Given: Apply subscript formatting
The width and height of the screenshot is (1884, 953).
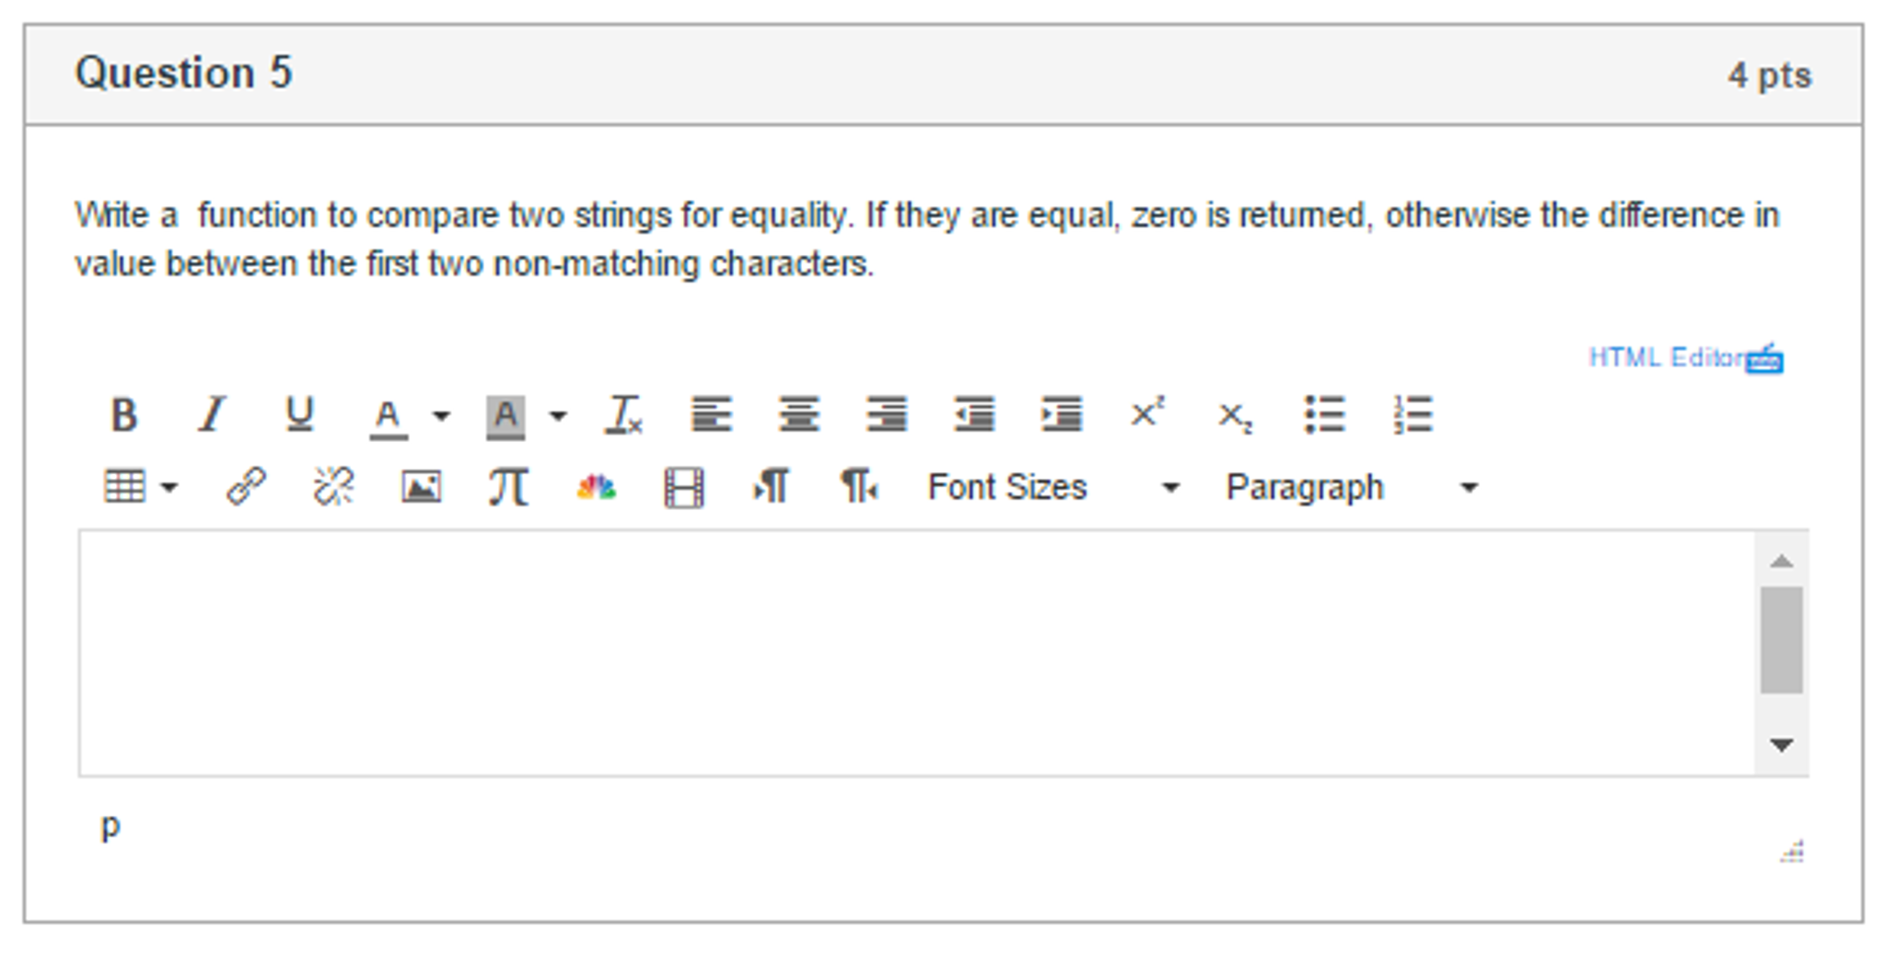Looking at the screenshot, I should click(1233, 416).
